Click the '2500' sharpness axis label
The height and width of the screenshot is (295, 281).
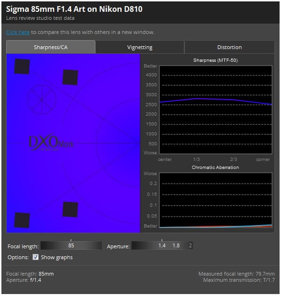pyautogui.click(x=151, y=105)
